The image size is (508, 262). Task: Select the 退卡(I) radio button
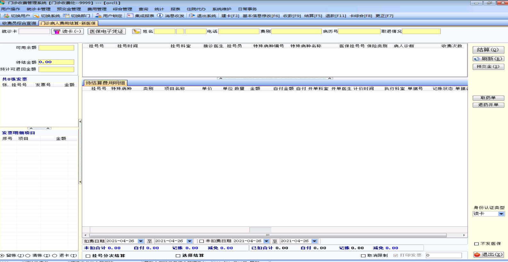click(x=54, y=256)
